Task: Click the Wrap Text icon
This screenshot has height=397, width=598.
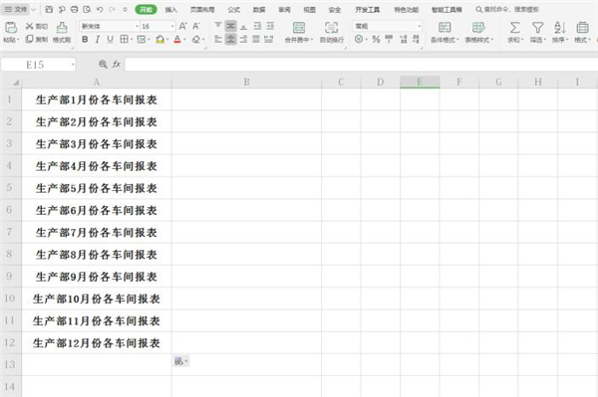Action: coord(331,28)
